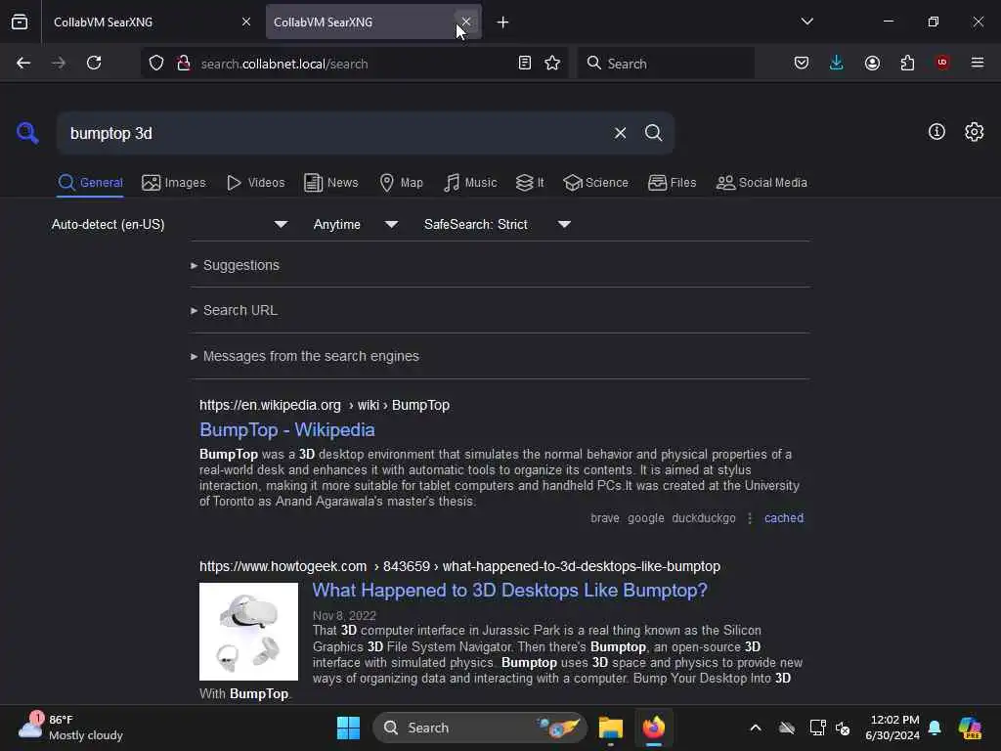Click Windows taskbar Search box

pos(479,728)
